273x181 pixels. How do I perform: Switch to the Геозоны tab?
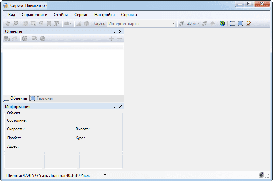tap(42, 98)
